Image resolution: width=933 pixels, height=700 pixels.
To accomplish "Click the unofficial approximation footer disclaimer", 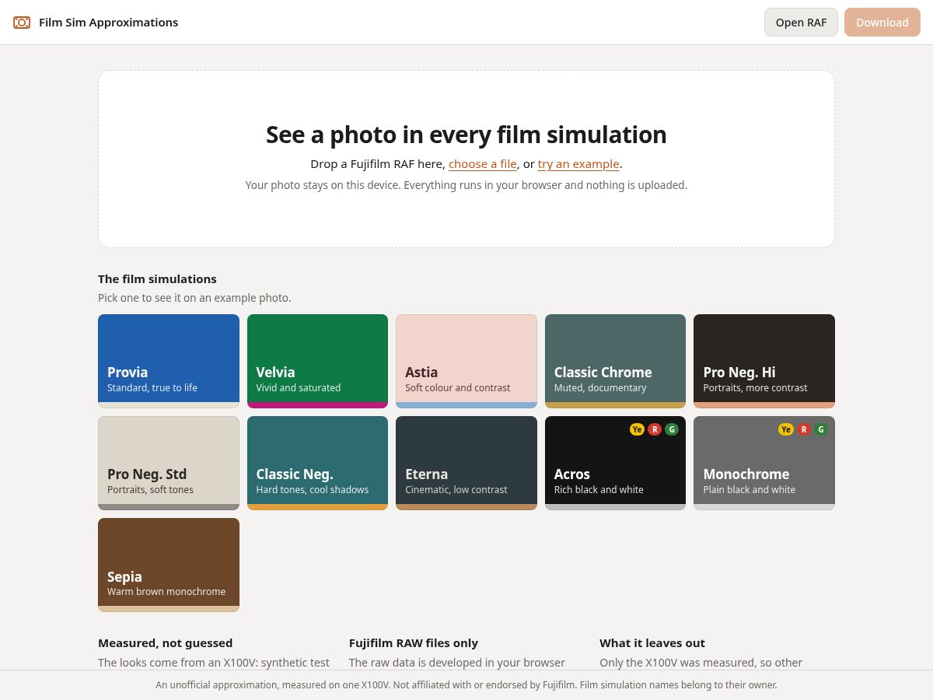I will (466, 685).
